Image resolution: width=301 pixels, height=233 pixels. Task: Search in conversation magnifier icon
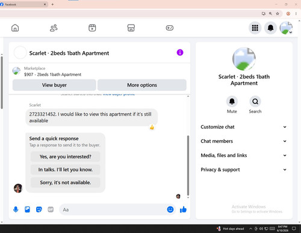click(x=255, y=101)
